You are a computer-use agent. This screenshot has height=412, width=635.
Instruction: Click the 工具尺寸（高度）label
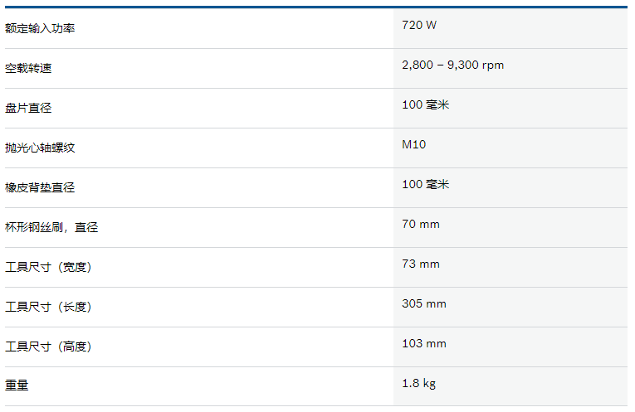(48, 347)
